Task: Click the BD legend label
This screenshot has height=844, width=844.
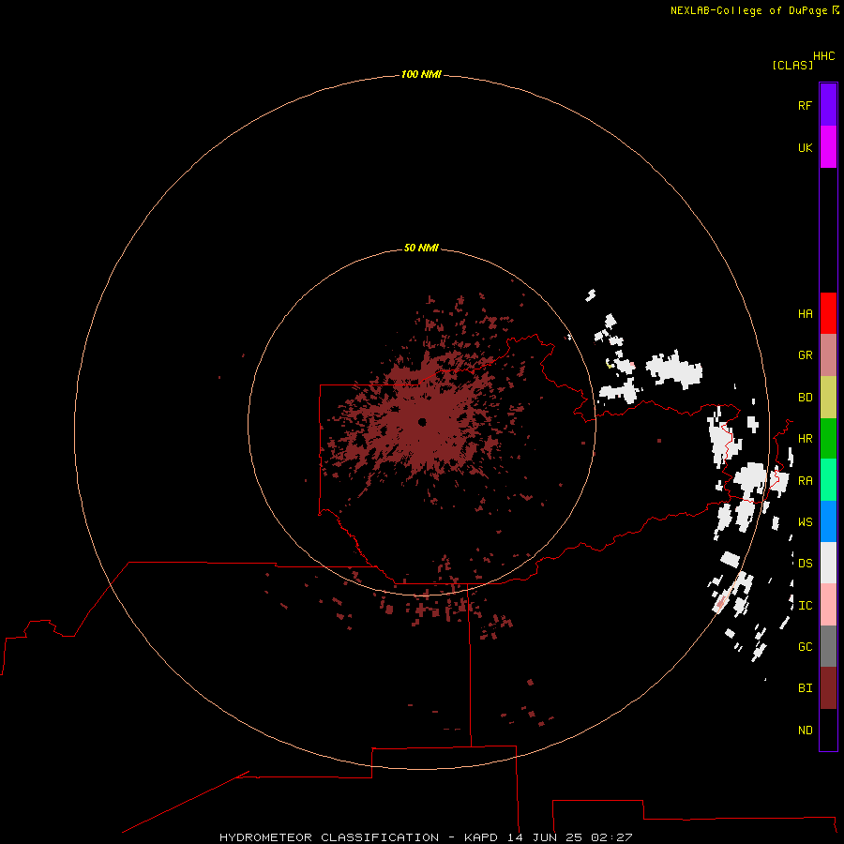Action: [805, 398]
